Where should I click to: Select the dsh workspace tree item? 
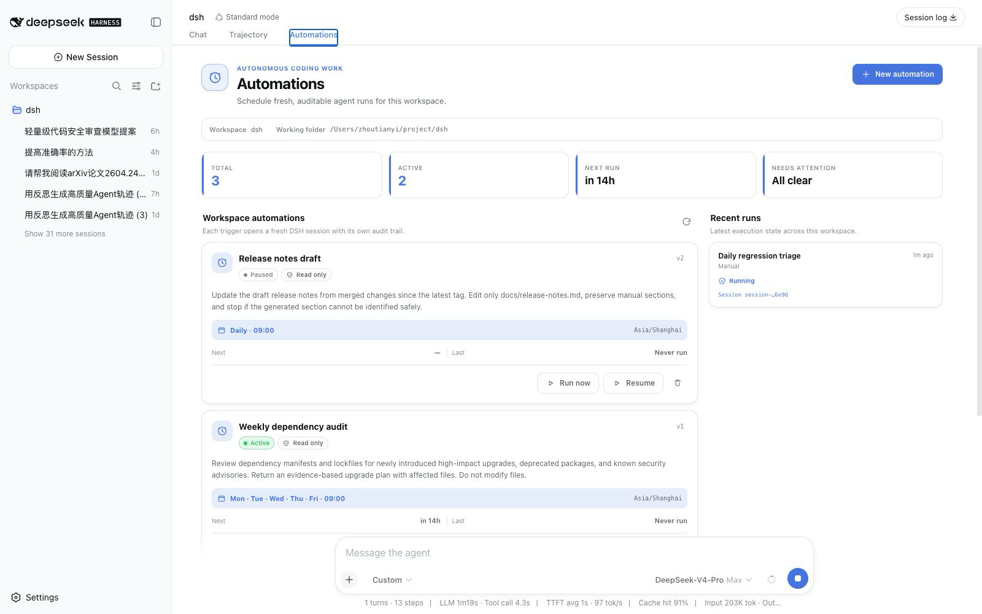[x=86, y=110]
